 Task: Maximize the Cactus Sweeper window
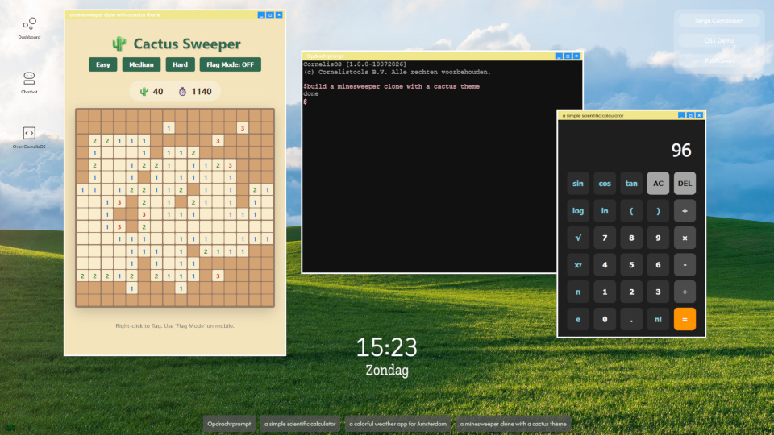point(270,14)
